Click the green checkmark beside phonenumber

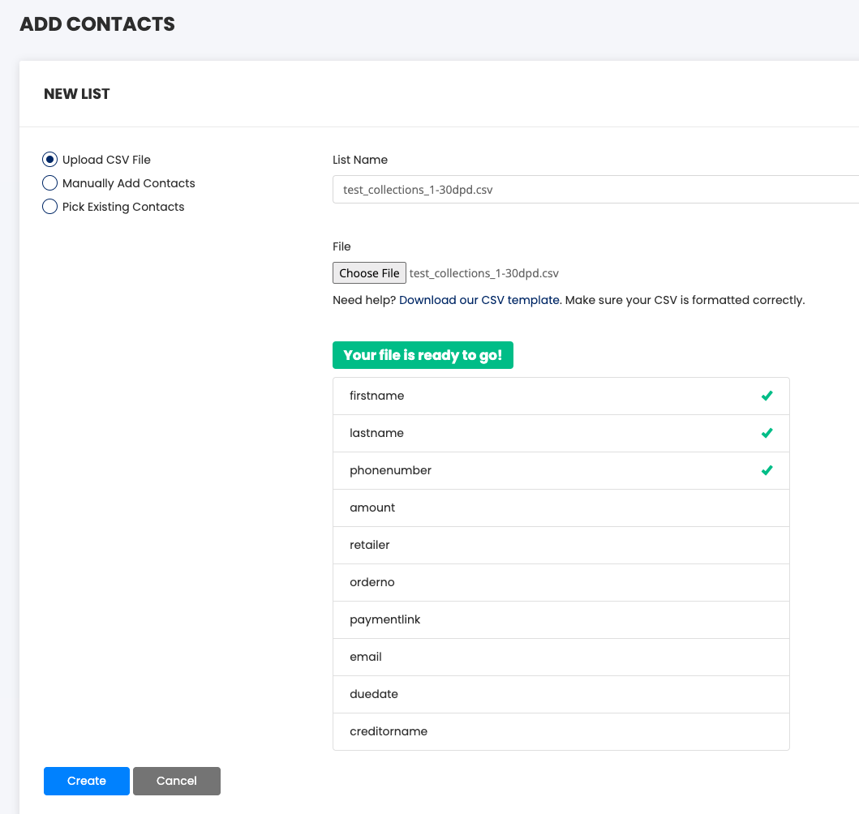coord(767,470)
